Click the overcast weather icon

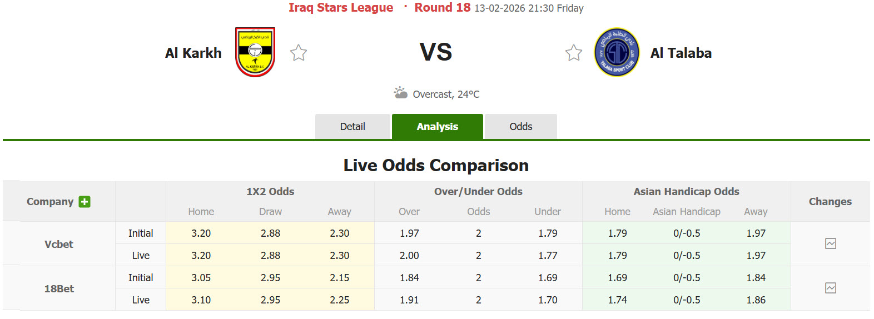400,93
